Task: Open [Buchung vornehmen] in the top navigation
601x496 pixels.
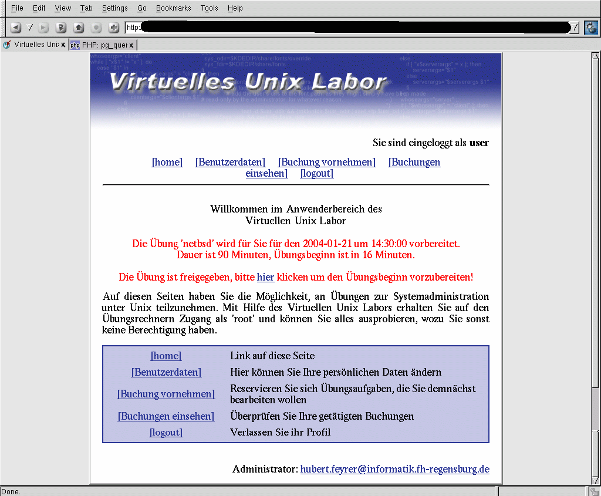Action: point(327,162)
